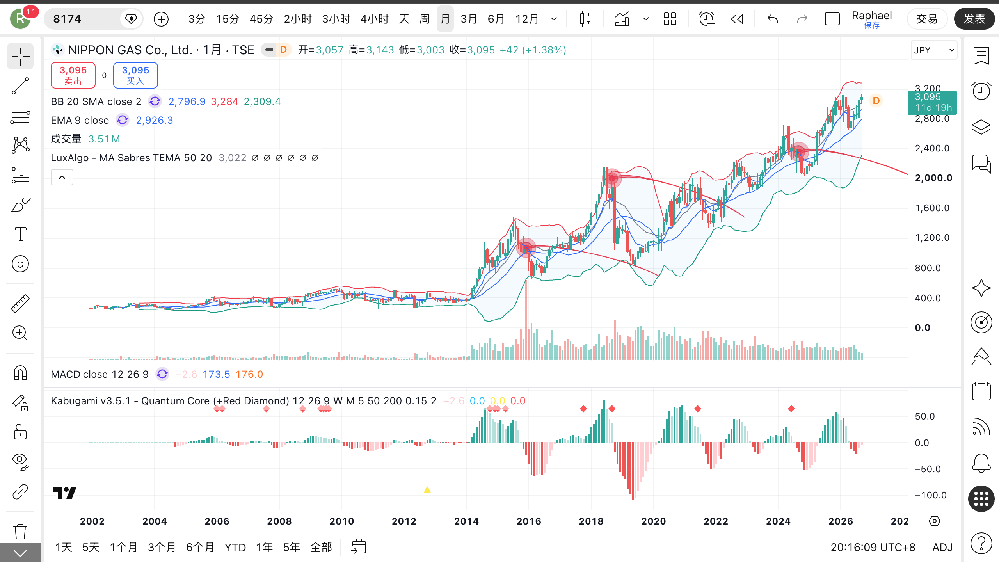This screenshot has width=999, height=562.
Task: Click the 3,095 买入 buy button
Action: coord(135,75)
